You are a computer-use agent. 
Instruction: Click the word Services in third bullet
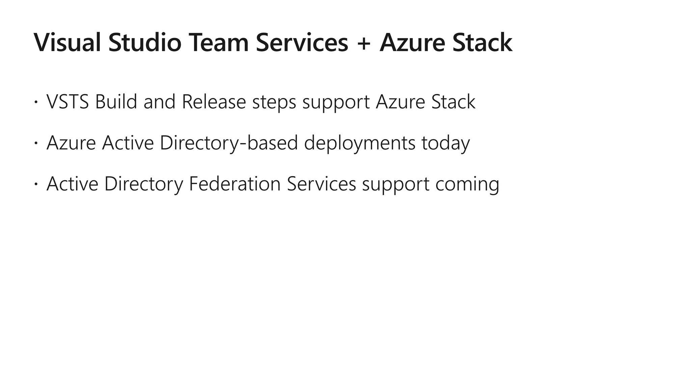tap(322, 184)
